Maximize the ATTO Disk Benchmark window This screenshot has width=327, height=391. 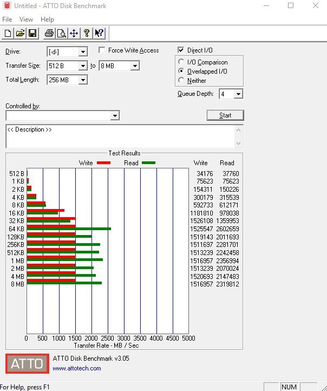pyautogui.click(x=291, y=5)
